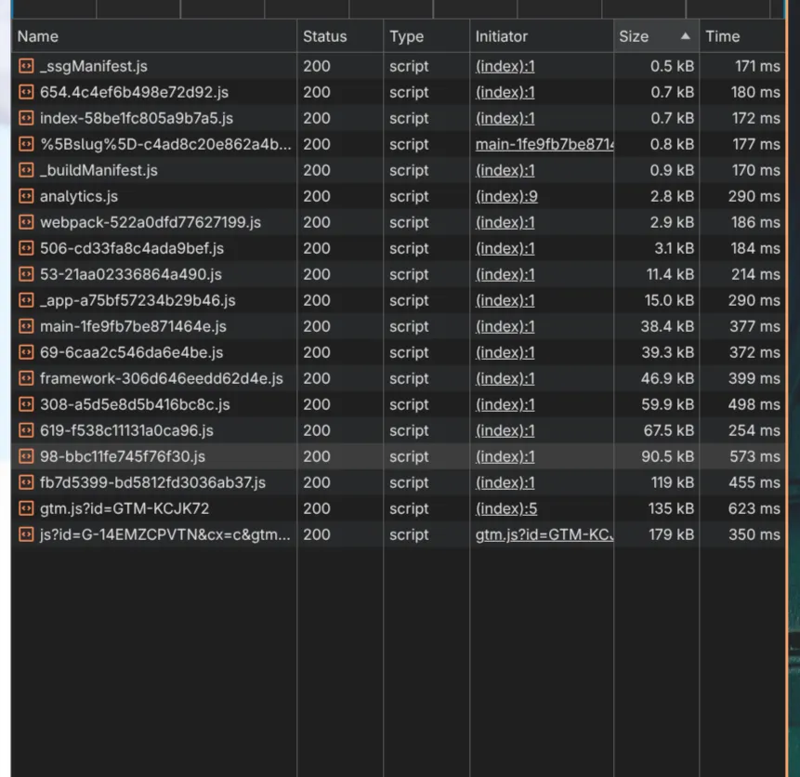
Task: Sort requests by the Type column header
Action: point(426,36)
